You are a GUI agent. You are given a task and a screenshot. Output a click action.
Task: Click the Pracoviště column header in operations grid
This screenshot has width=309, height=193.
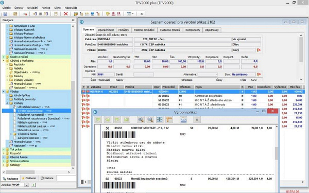(x=169, y=87)
